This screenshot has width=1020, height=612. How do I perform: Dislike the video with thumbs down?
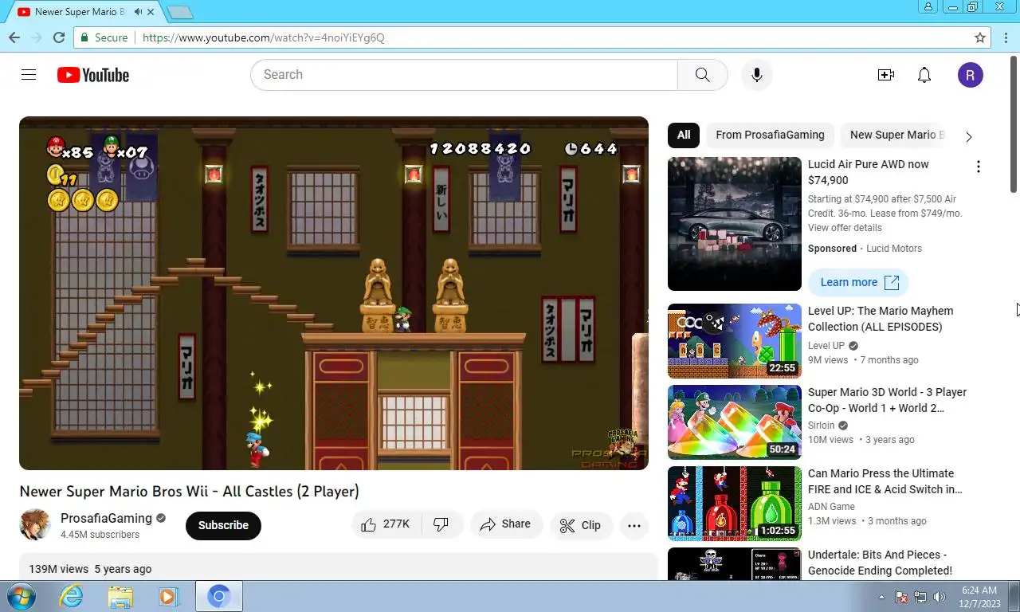(x=441, y=524)
